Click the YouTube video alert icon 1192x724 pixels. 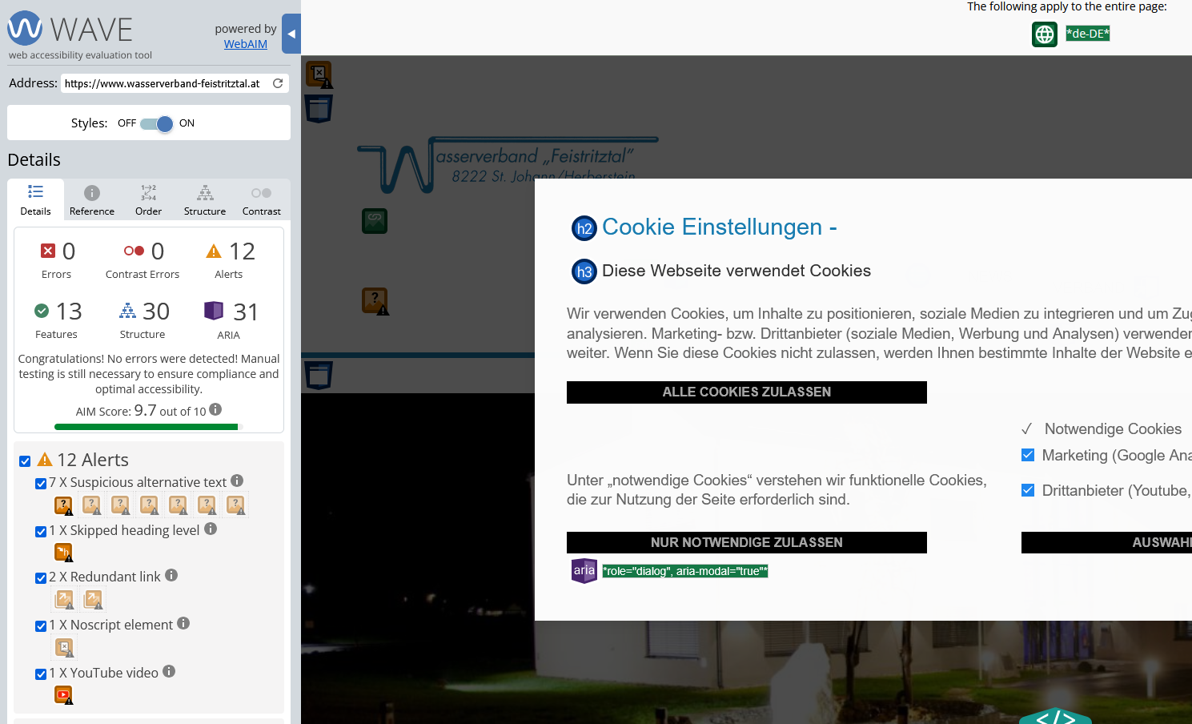(x=63, y=695)
